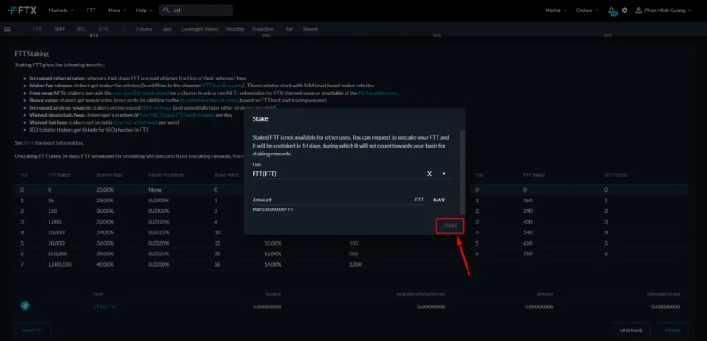Open the Coin dropdown arrow in Stake dialog
Viewport: 707px width, 341px height.
point(444,174)
